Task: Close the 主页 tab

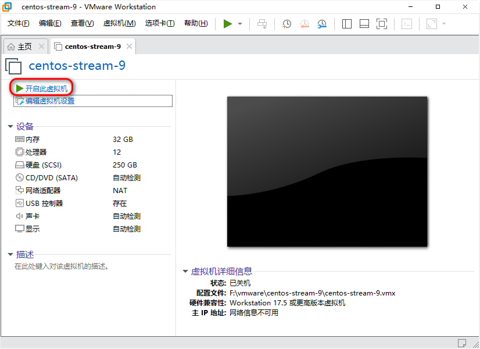Action: pyautogui.click(x=41, y=47)
